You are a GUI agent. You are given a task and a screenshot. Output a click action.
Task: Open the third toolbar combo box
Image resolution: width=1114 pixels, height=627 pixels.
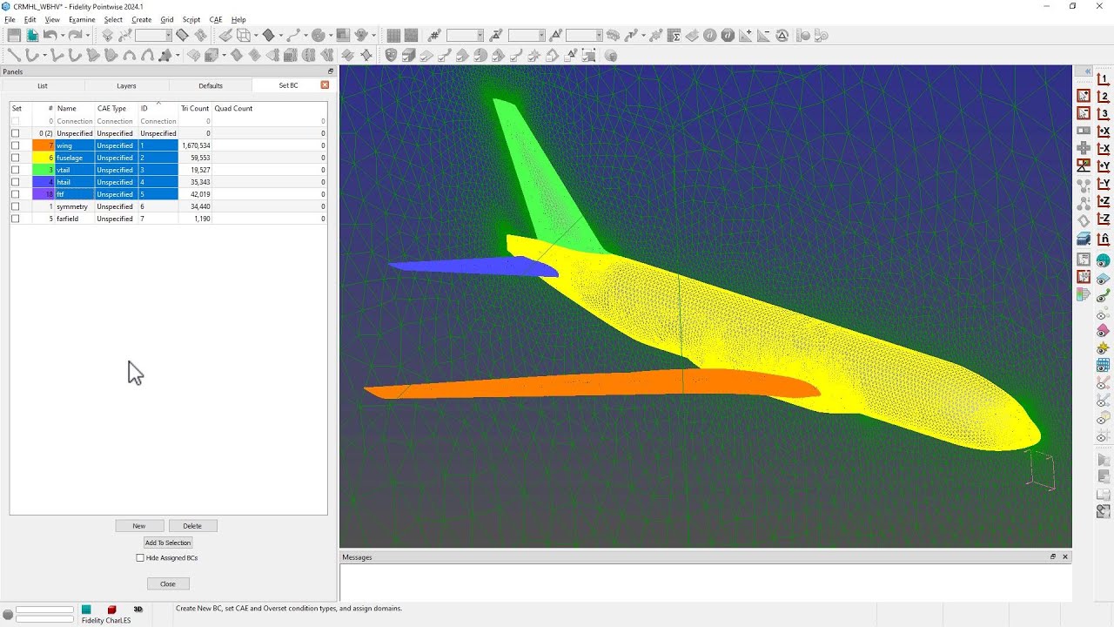pos(583,36)
